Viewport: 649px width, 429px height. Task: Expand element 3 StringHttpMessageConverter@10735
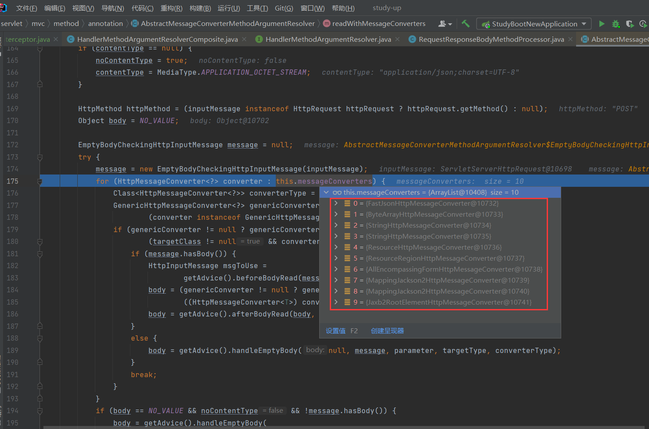click(336, 236)
